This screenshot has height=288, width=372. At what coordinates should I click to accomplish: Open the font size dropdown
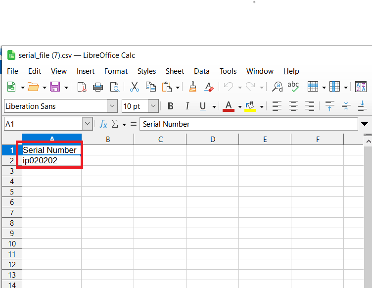(153, 106)
